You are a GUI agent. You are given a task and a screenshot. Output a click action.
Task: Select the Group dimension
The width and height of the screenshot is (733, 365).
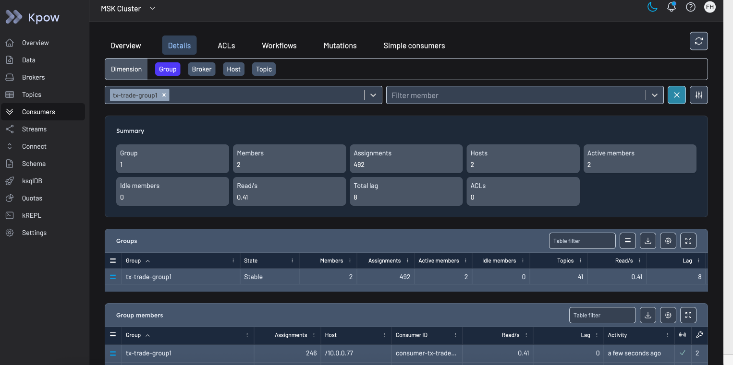[168, 69]
